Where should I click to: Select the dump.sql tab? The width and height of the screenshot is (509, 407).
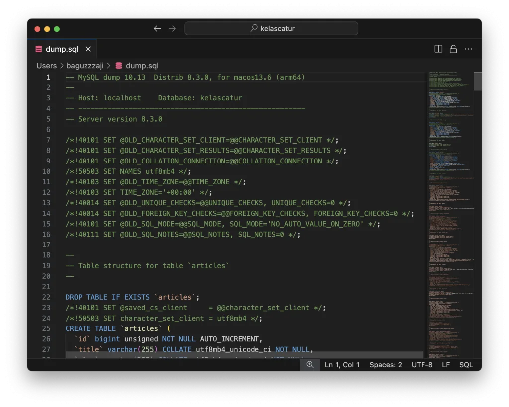point(62,49)
